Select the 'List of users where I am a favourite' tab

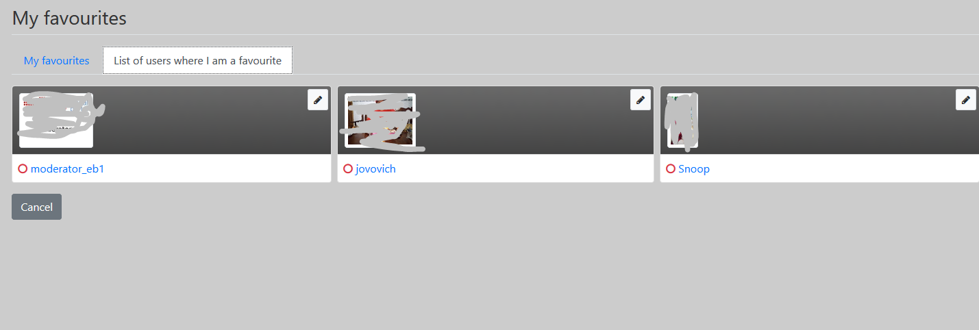197,61
